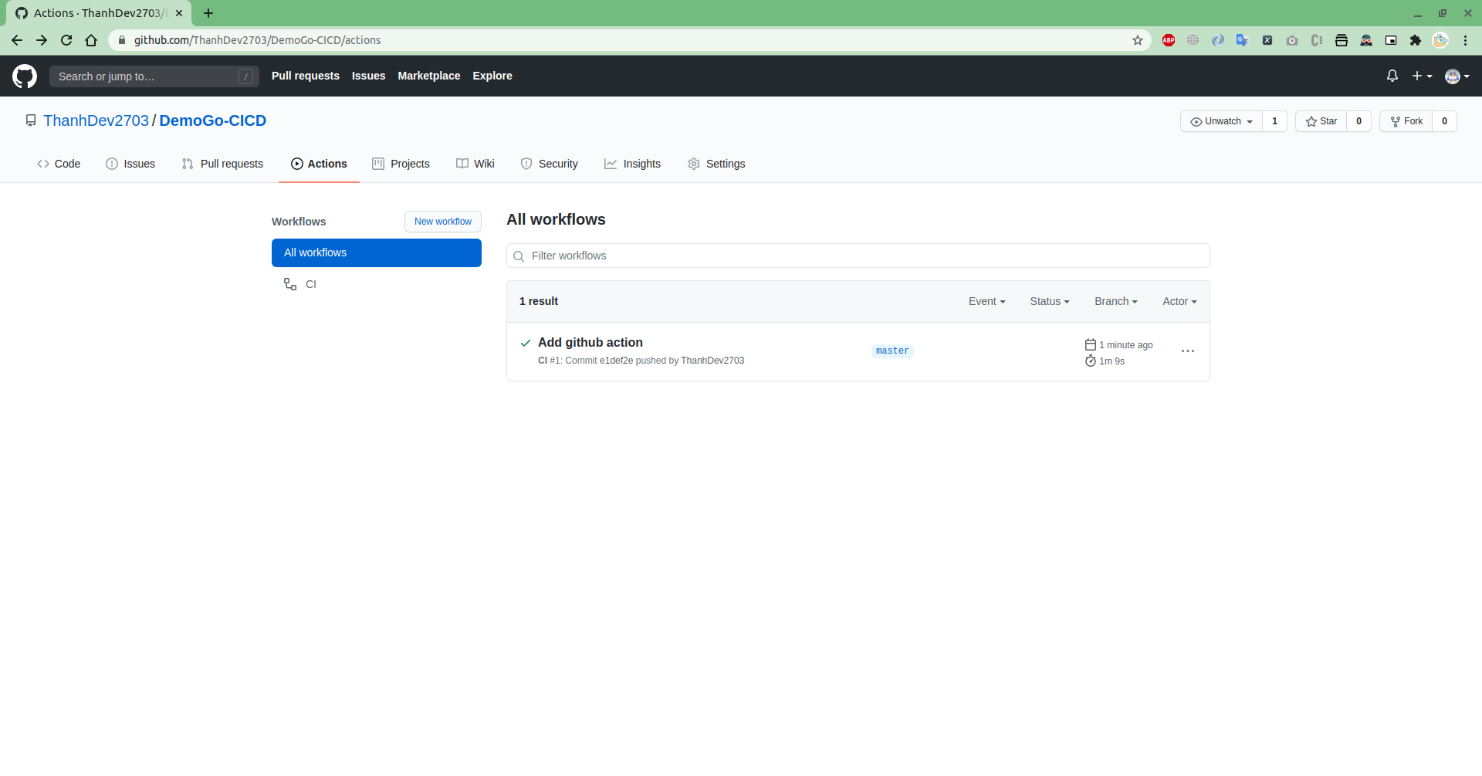
Task: Open the user avatar menu
Action: (x=1457, y=76)
